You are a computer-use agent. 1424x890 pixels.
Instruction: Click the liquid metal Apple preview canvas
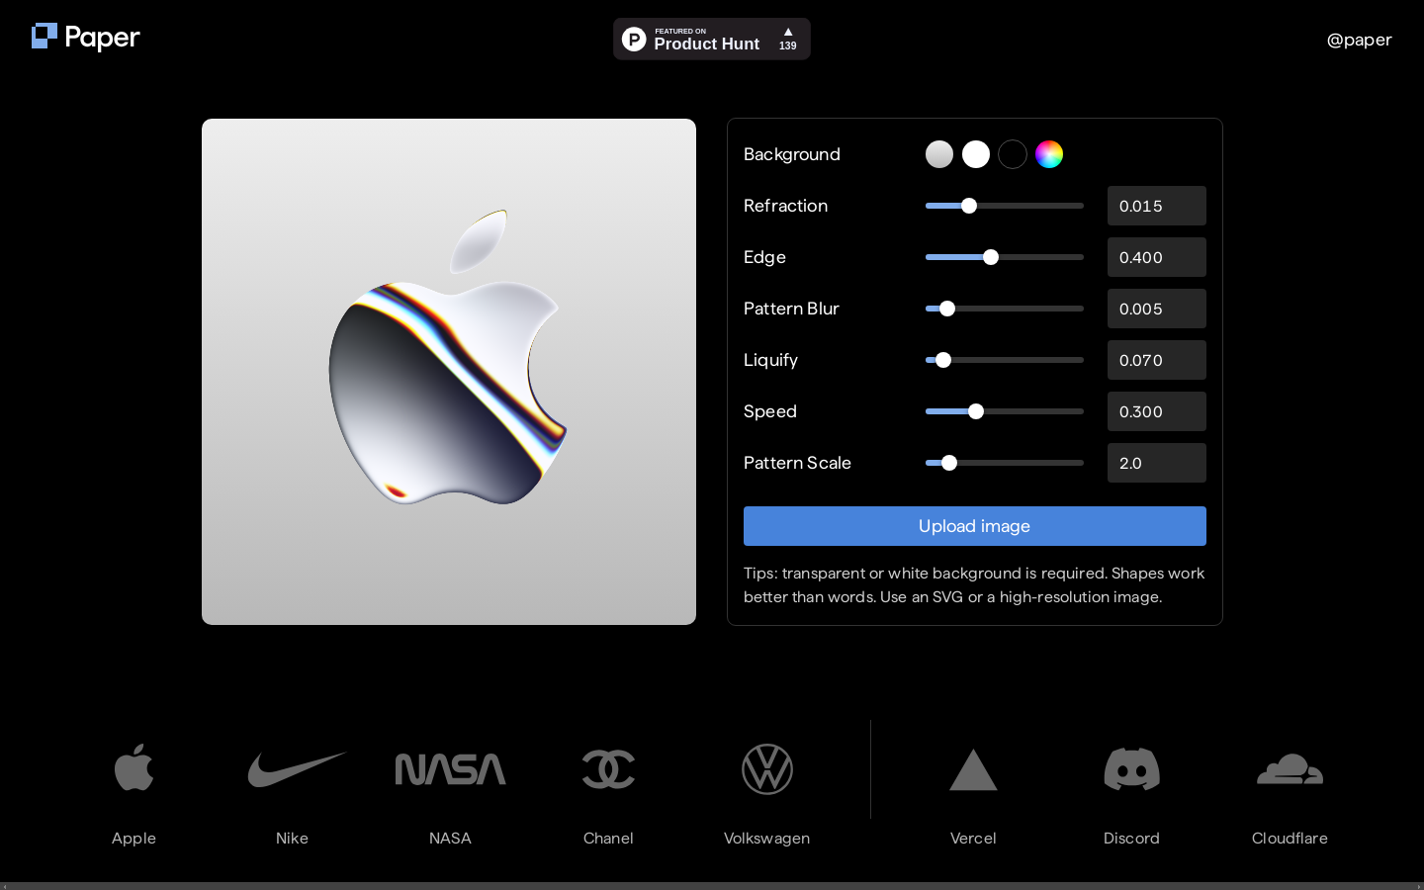pos(449,372)
